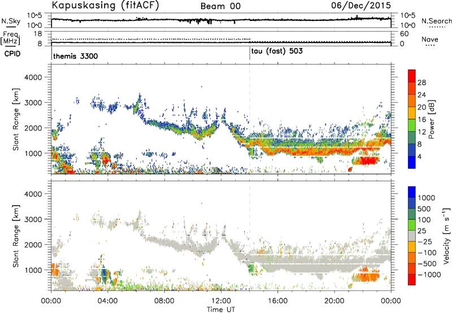452x313 pixels.
Task: Click the 12:00 time tick label
Action: coord(221,301)
